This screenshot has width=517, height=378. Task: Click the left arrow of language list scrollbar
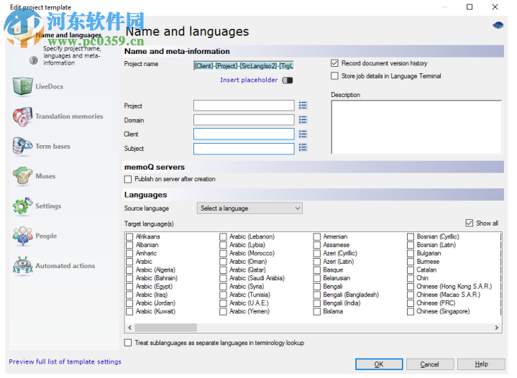point(130,328)
